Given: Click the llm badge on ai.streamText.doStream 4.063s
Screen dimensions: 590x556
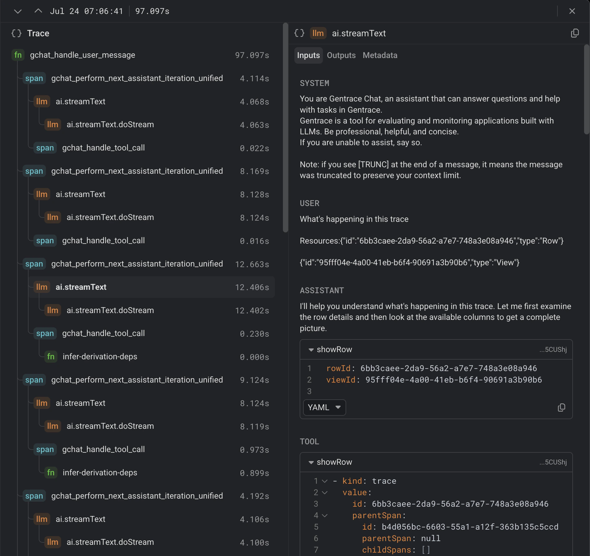Looking at the screenshot, I should tap(53, 124).
